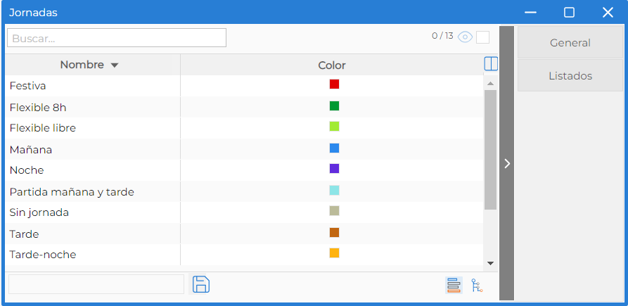Click the beige Sin jornada swatch
This screenshot has width=628, height=306.
click(335, 210)
